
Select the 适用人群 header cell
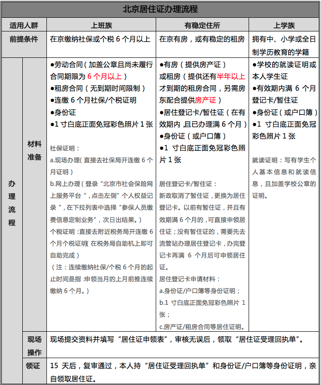point(24,26)
